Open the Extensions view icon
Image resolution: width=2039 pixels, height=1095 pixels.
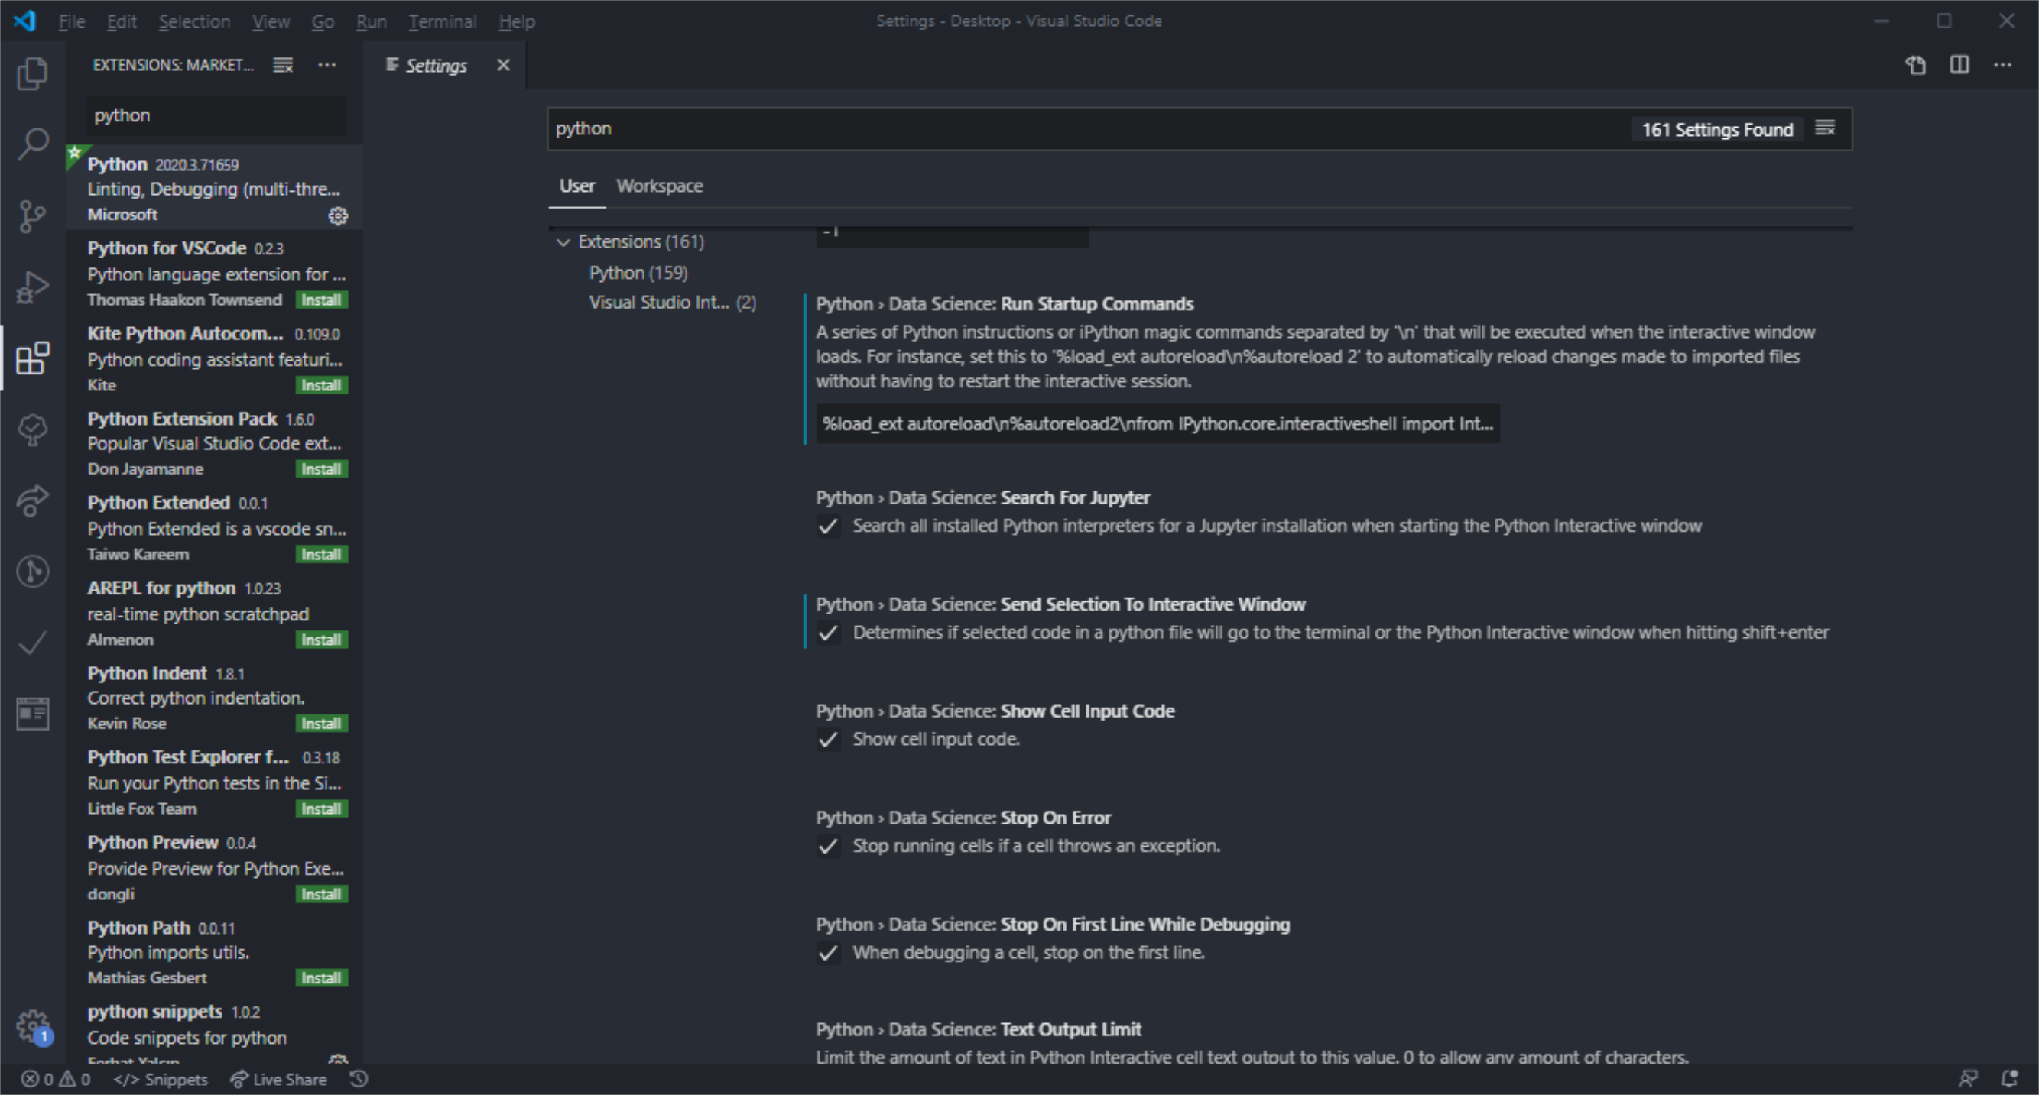click(32, 358)
